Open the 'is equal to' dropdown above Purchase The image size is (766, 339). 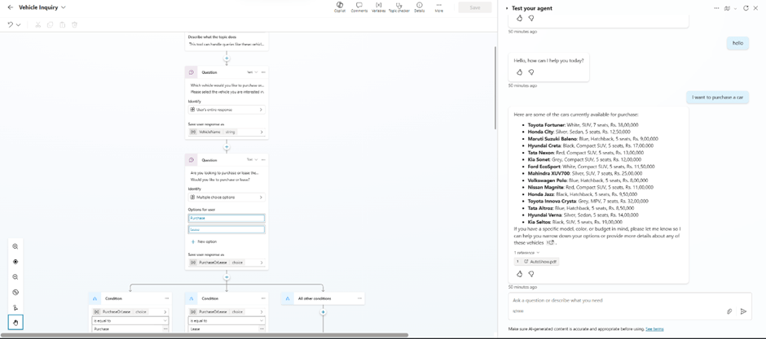click(130, 320)
